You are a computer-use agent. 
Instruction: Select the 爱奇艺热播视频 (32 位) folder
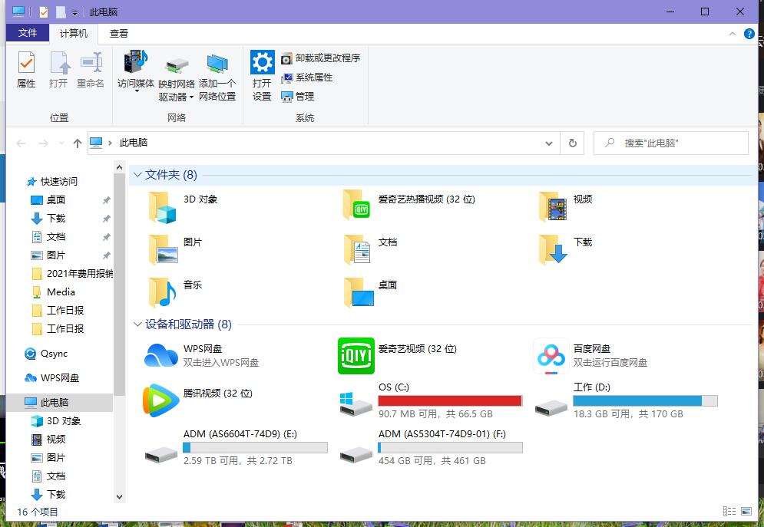(409, 205)
